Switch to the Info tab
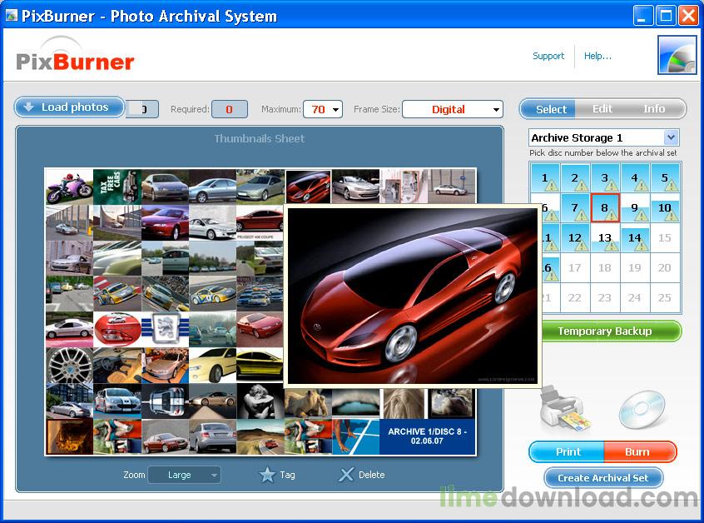 point(654,108)
